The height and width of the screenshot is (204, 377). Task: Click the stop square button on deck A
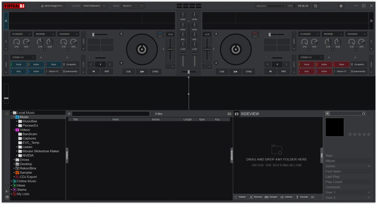pos(121,63)
